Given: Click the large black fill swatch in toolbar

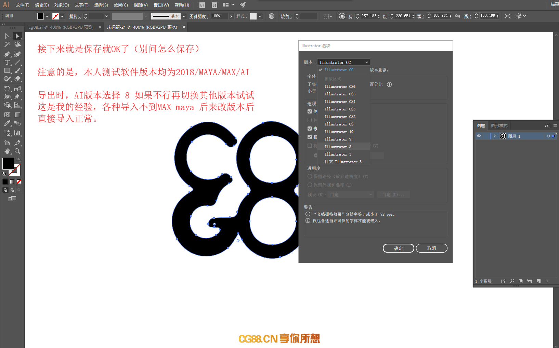Looking at the screenshot, I should pos(8,164).
